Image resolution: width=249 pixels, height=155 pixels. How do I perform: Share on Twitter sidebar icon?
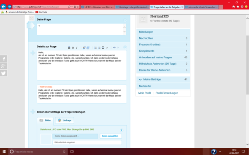pos(3,73)
